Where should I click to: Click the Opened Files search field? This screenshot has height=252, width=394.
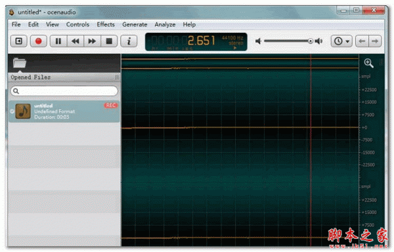pos(64,91)
